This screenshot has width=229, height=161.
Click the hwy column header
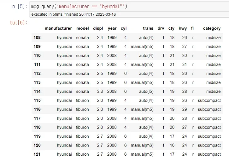[x=183, y=28]
